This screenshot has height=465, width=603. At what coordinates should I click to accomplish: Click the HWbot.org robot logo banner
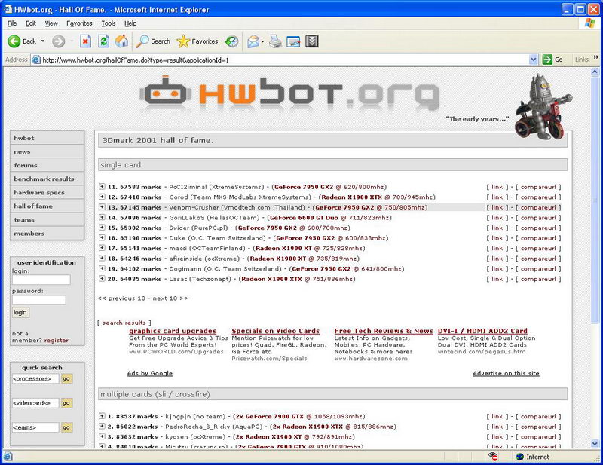pos(289,94)
